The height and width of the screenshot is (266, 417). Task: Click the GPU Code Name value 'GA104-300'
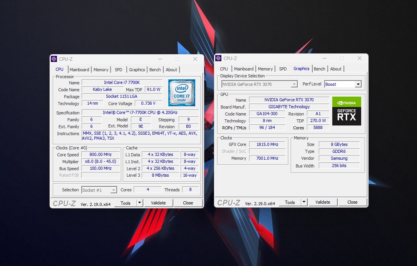click(x=267, y=114)
